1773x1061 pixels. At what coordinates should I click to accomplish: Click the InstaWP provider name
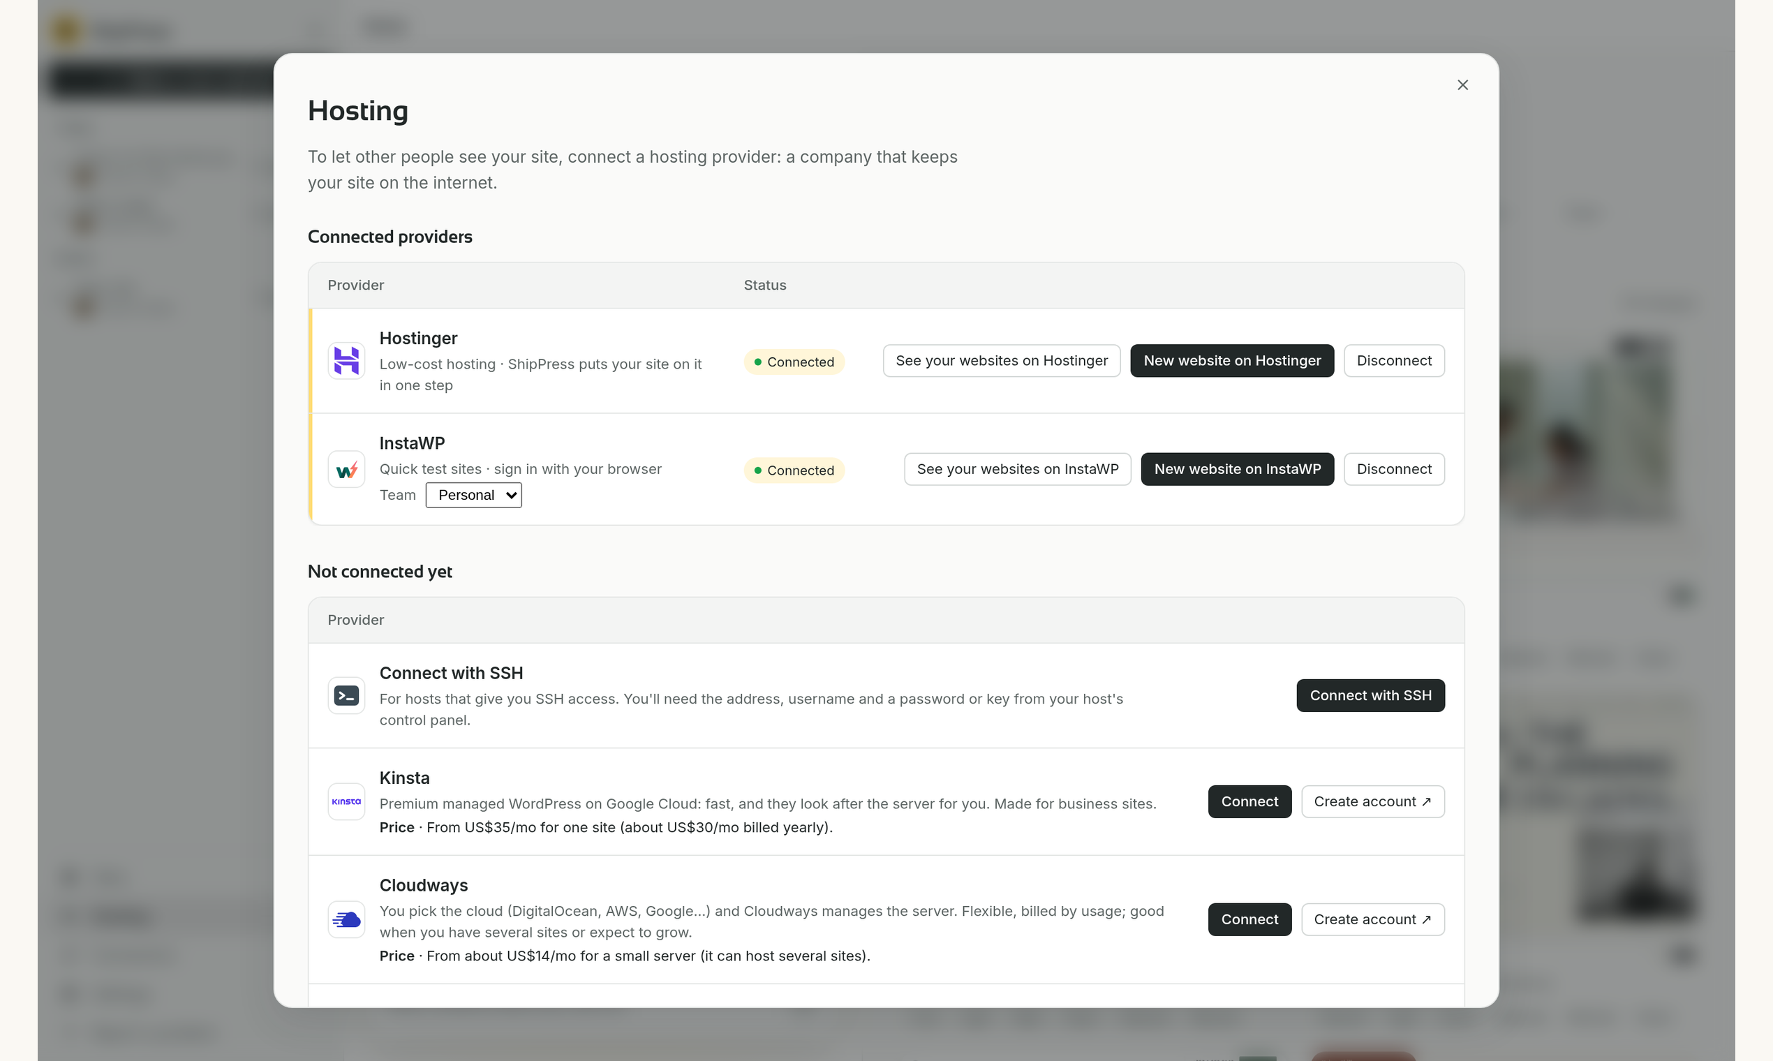coord(412,443)
